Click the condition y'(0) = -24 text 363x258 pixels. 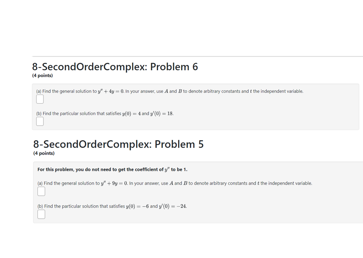click(x=172, y=206)
